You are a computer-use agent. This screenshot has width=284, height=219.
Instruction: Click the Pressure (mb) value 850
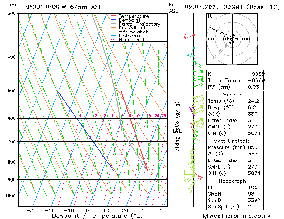point(253,147)
